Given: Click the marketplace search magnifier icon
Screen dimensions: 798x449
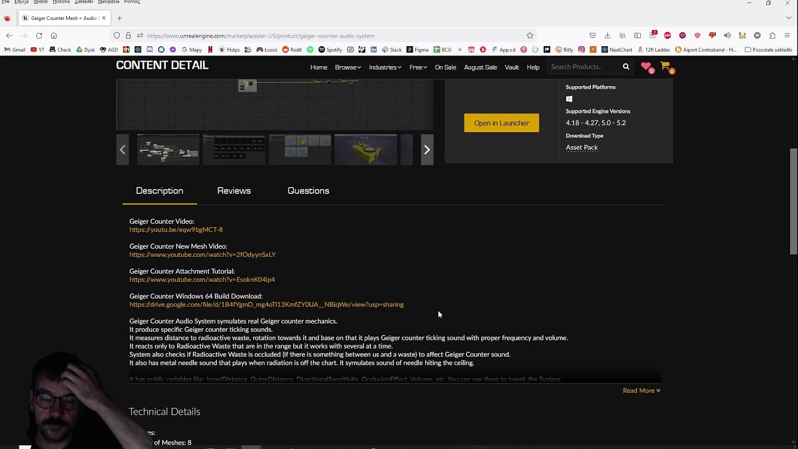Looking at the screenshot, I should [626, 67].
